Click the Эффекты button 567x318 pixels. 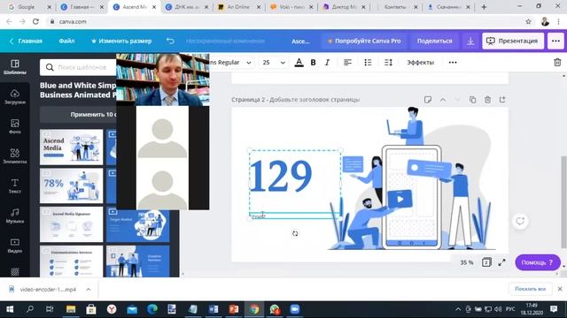pos(420,63)
